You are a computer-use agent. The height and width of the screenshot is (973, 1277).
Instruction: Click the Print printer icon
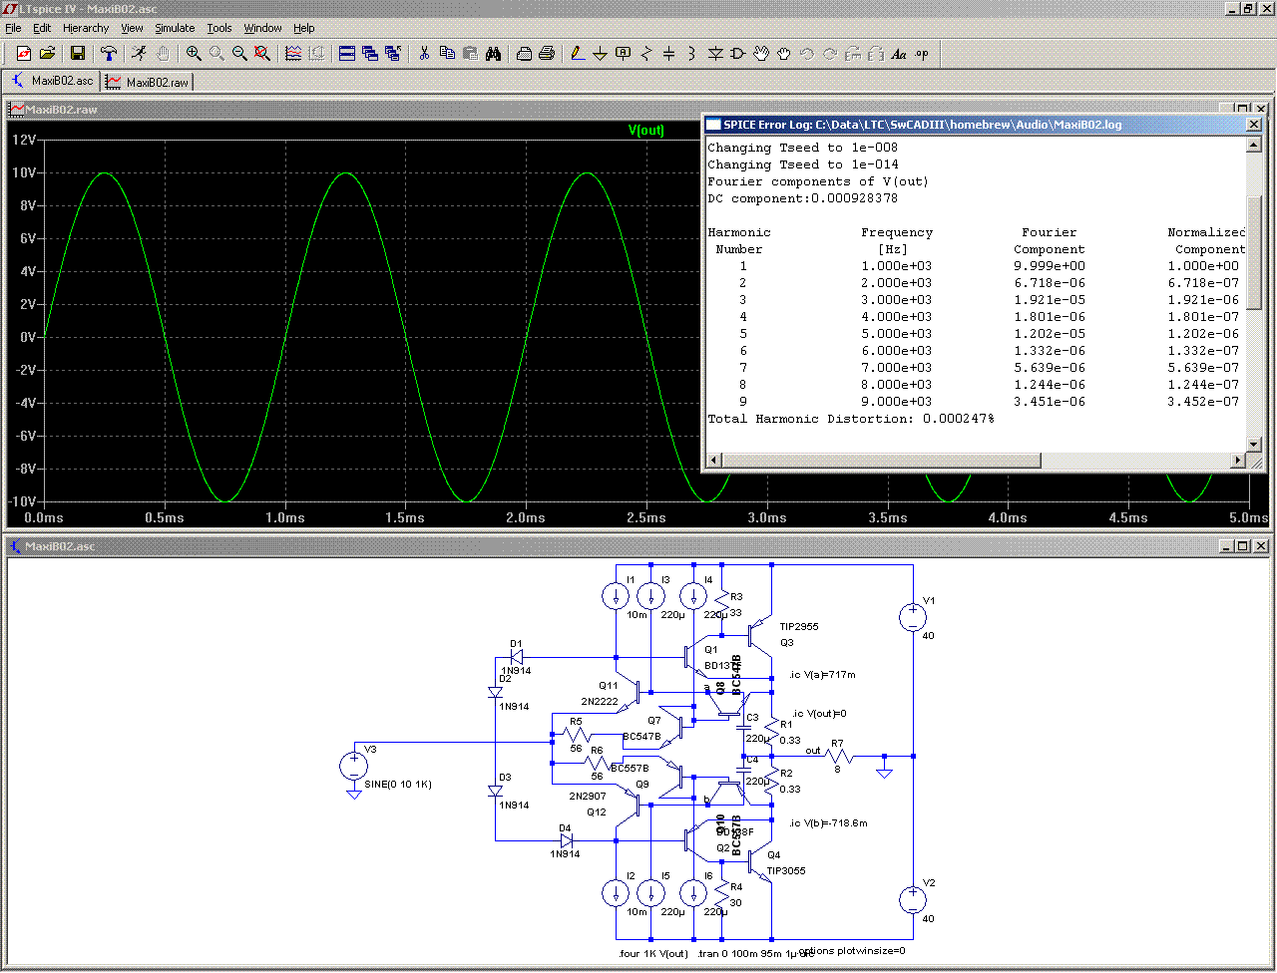[547, 54]
